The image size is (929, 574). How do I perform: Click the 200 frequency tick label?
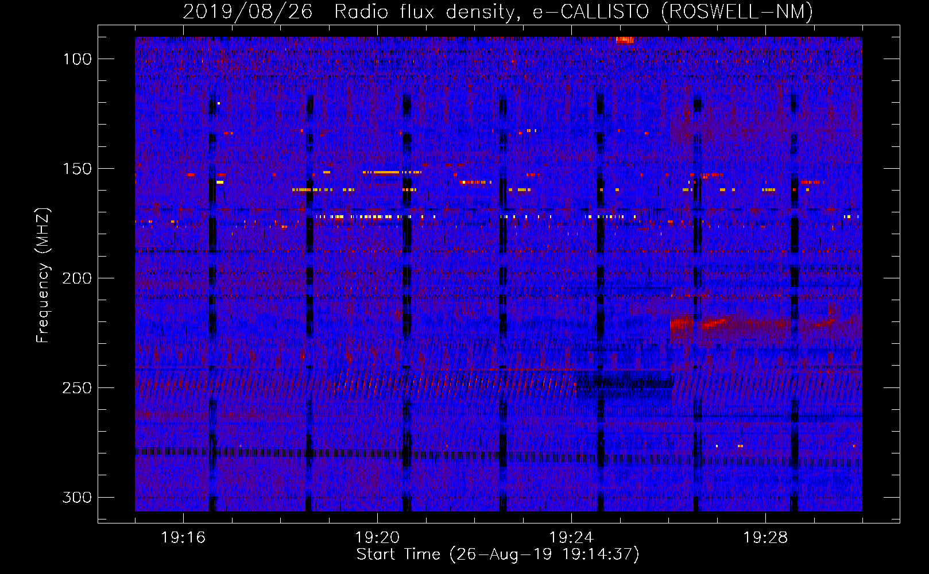pos(78,278)
